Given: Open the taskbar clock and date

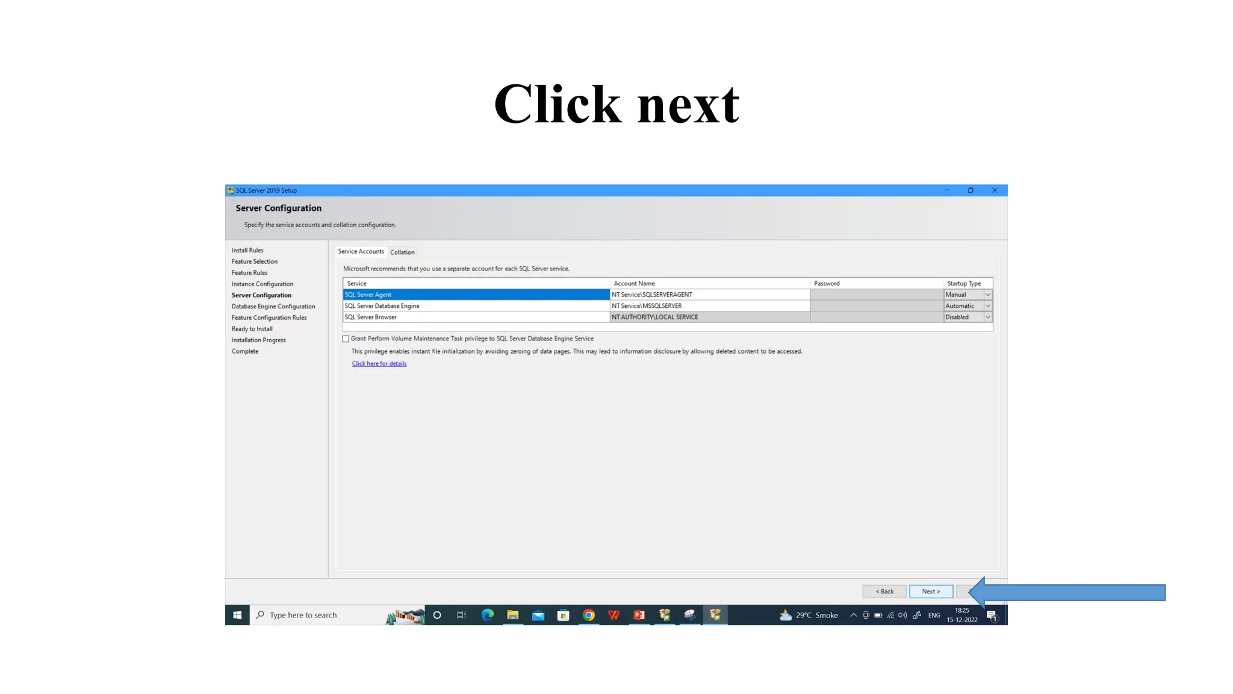Looking at the screenshot, I should [962, 615].
